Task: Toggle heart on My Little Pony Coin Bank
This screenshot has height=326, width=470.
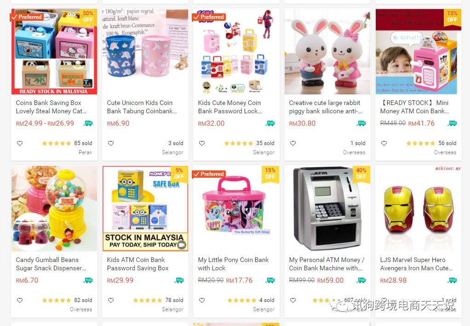Action: pos(202,300)
